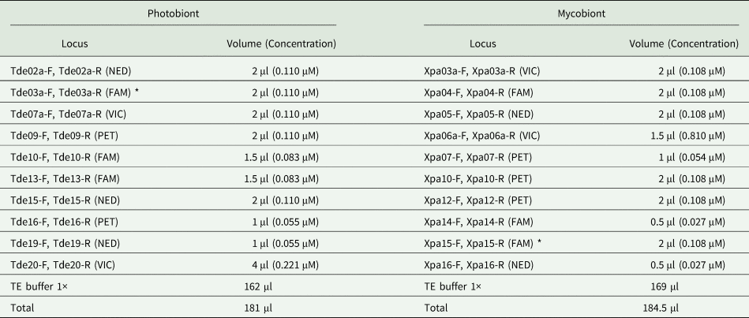
Task: Select the Tde03a-F, Tde03a-R (FAM) locus row
Action: [x=75, y=92]
